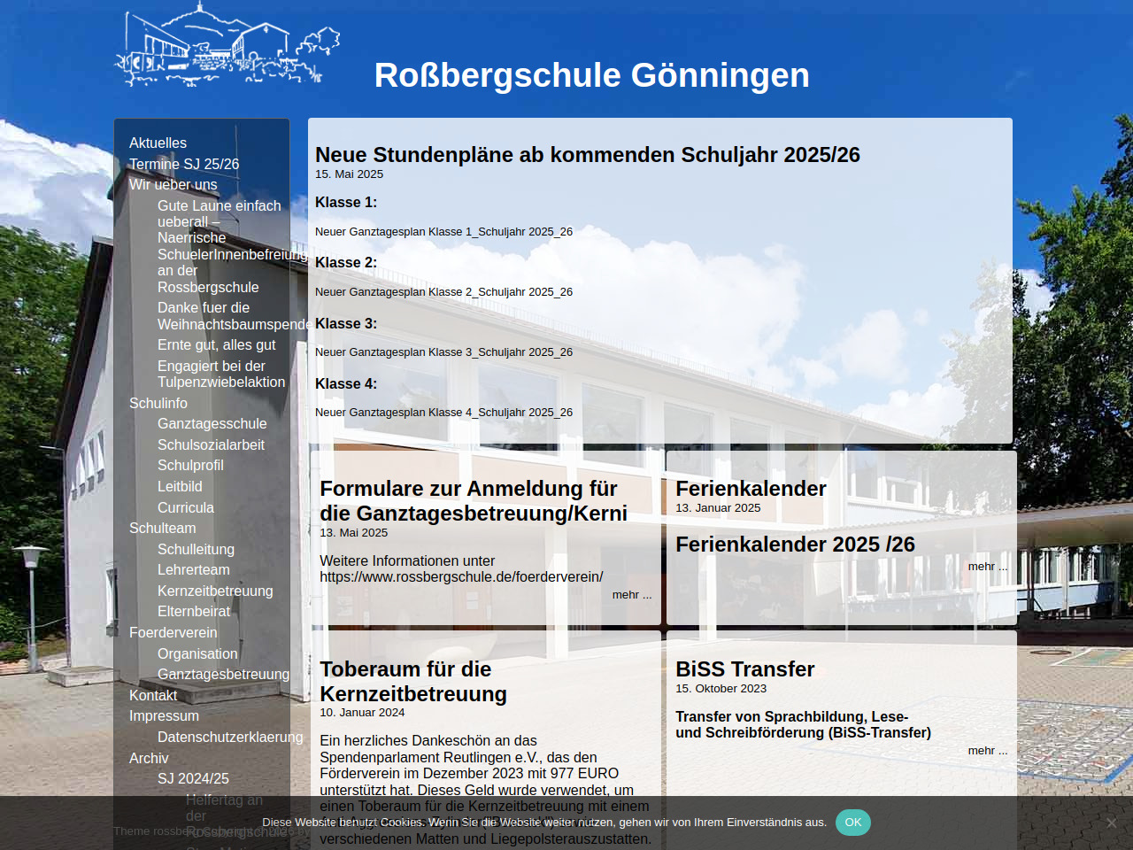Open the Toberaum für die Kernzeitbetreuung heading
Image resolution: width=1133 pixels, height=850 pixels.
(412, 681)
